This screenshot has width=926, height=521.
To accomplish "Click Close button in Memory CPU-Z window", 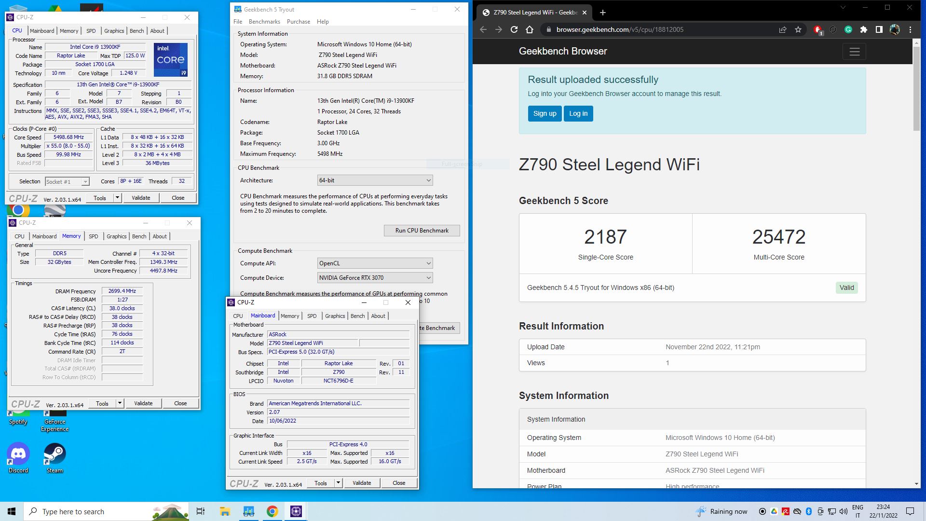I will (x=180, y=403).
